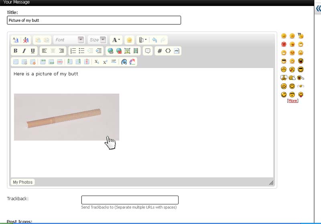Click the Trackback URL input field
Viewport: 321px width, 224px height.
coord(130,200)
